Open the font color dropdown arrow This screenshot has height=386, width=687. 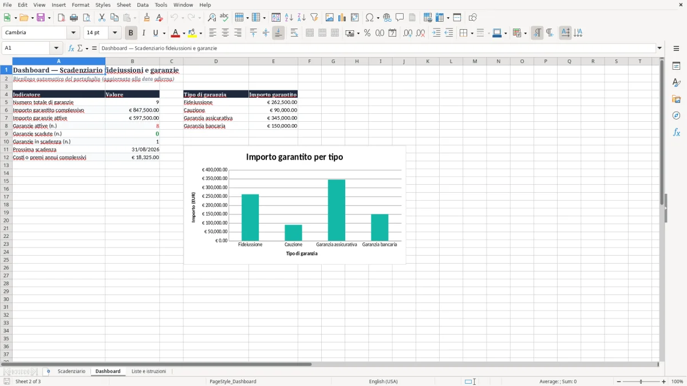point(183,33)
